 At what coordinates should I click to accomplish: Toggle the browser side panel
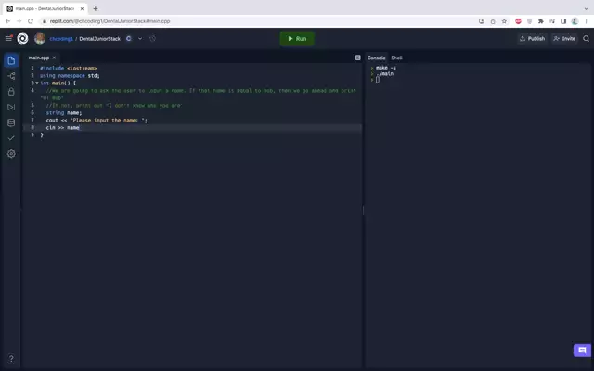[x=563, y=21]
